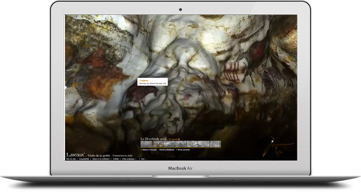Toggle the 'Son' sound control
The height and width of the screenshot is (192, 361).
tap(143, 159)
